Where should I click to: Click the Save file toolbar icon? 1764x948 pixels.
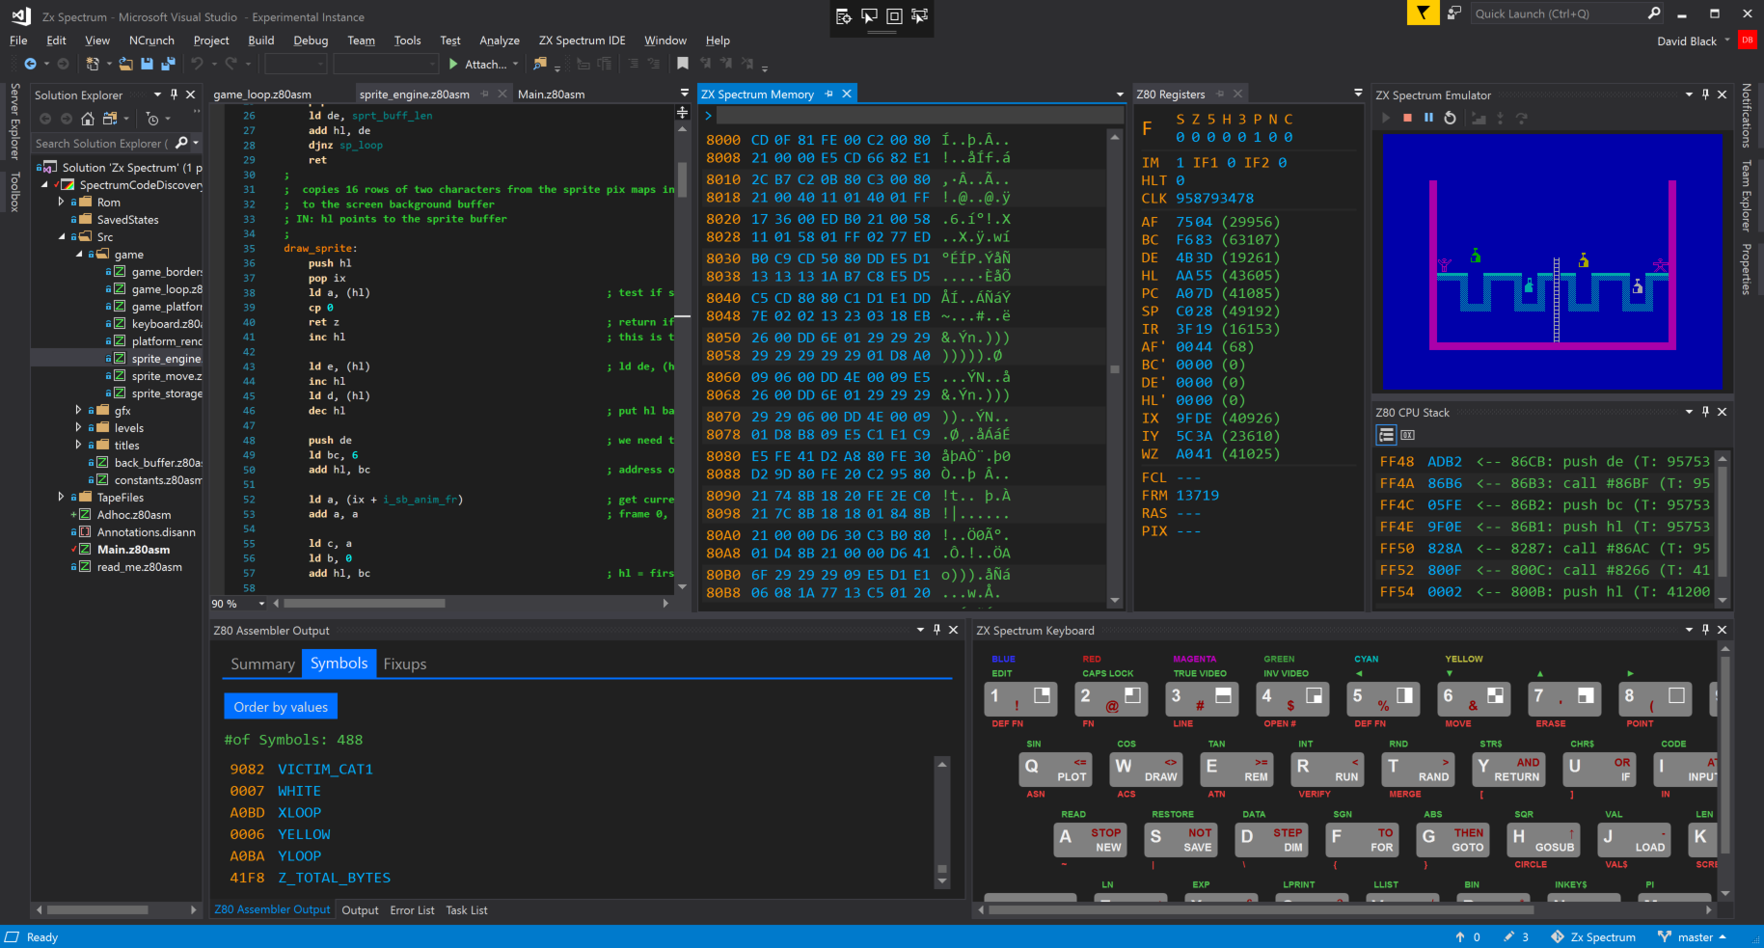tap(147, 64)
